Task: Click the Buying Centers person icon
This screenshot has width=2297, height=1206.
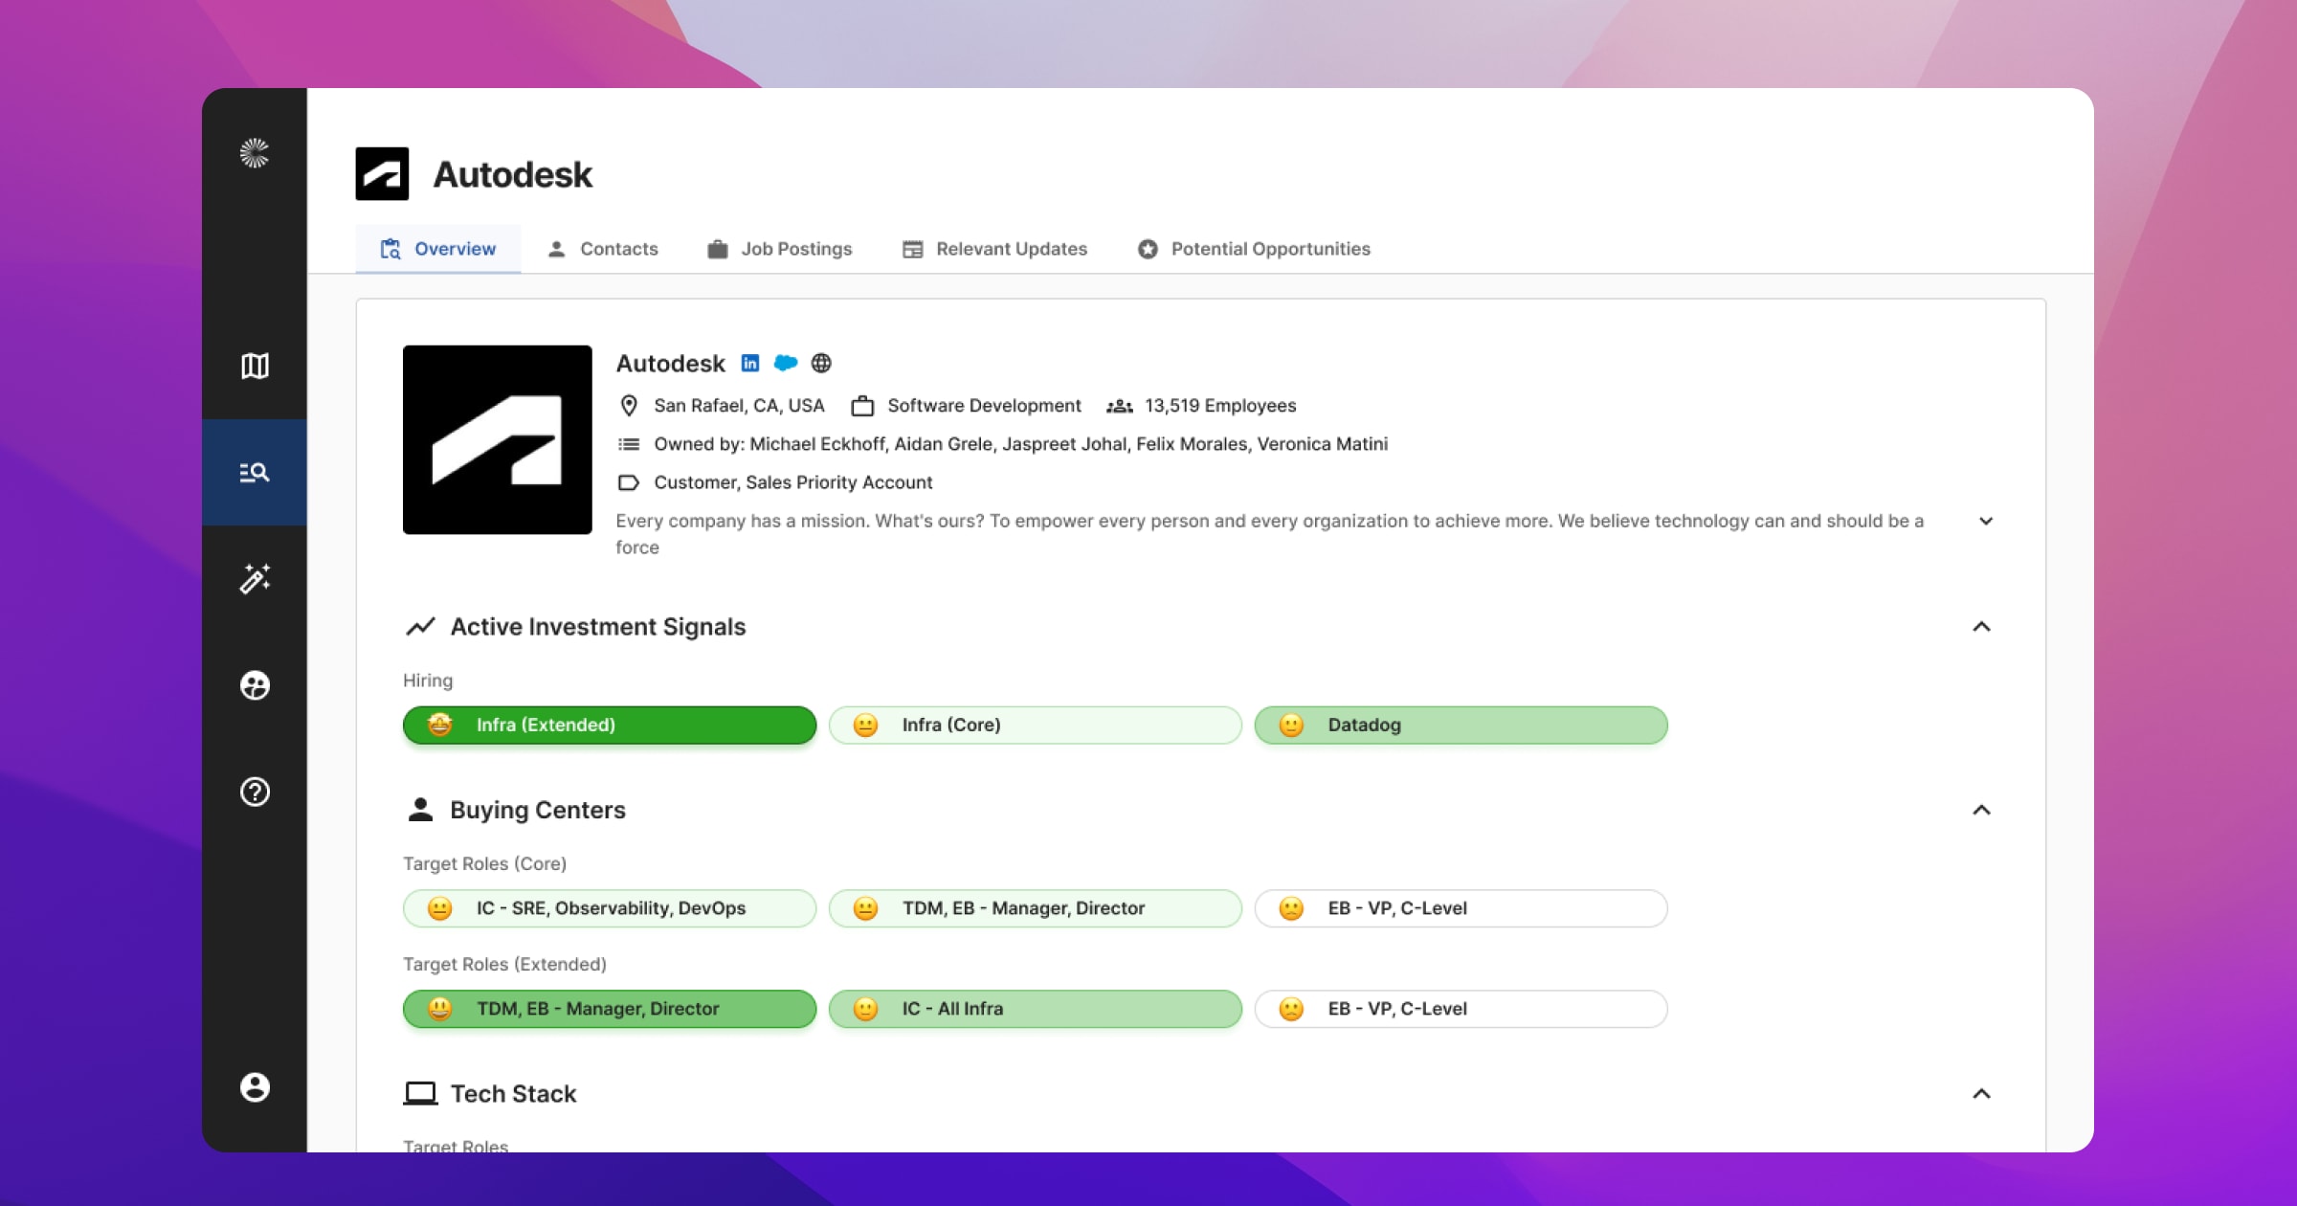Action: (x=420, y=810)
